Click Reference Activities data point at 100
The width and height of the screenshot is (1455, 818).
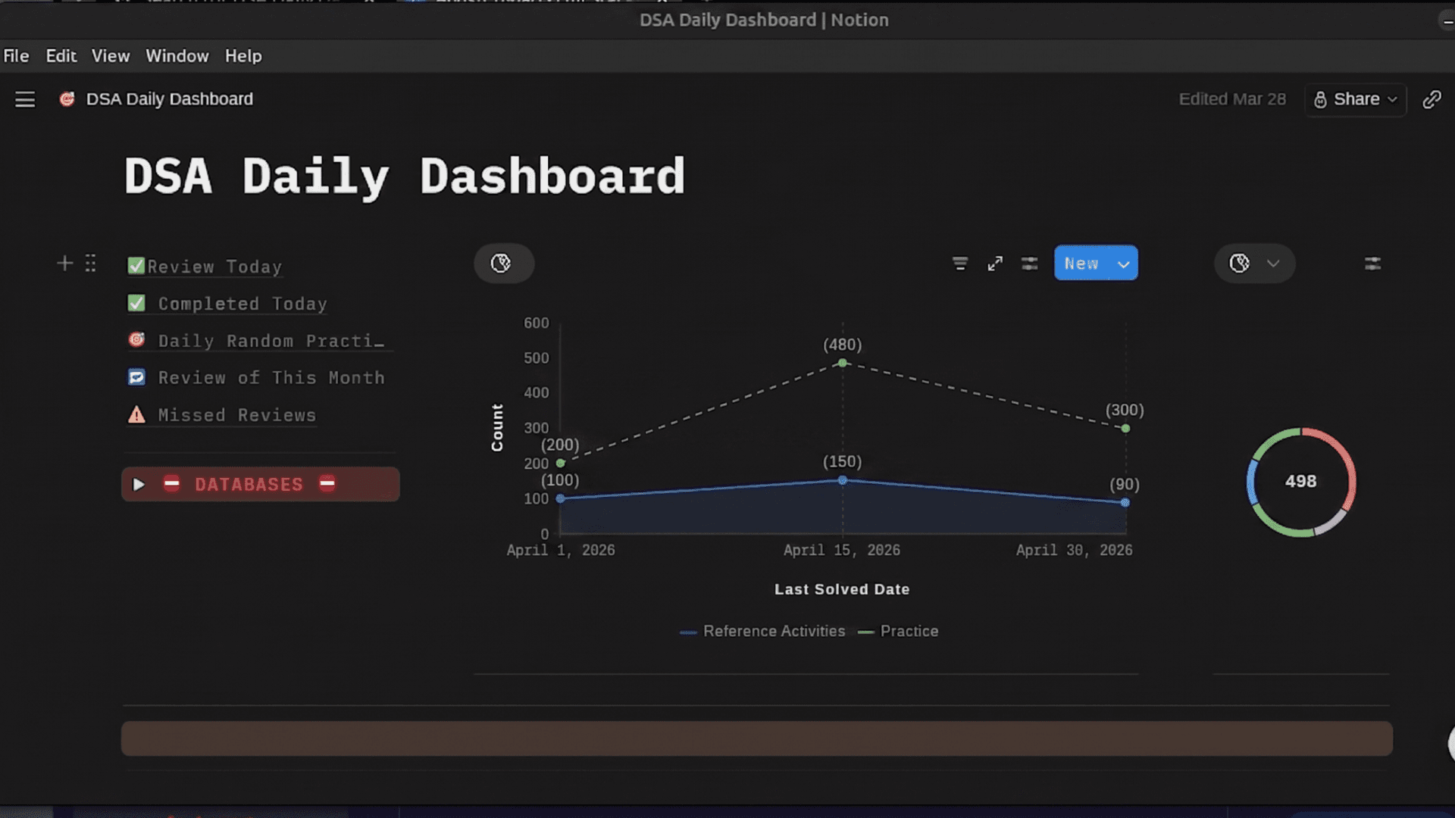tap(561, 498)
